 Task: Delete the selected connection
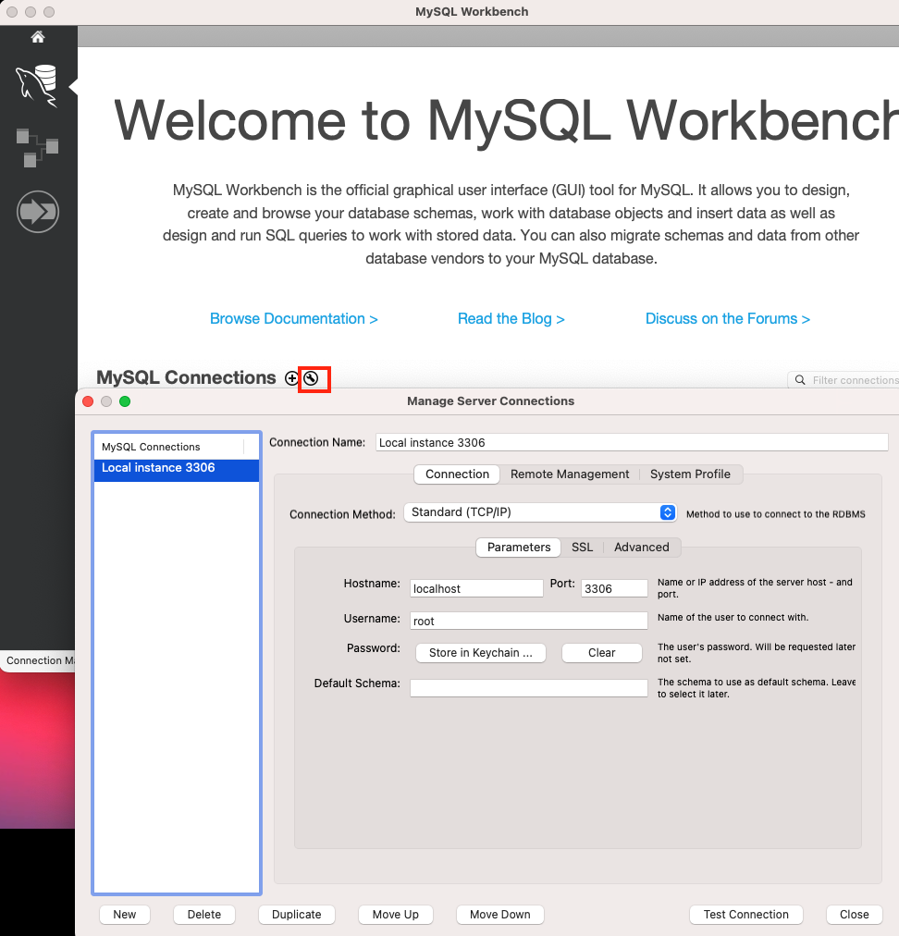(204, 914)
